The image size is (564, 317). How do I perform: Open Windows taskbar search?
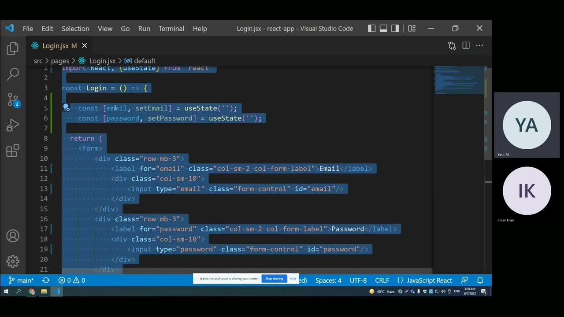click(x=19, y=291)
